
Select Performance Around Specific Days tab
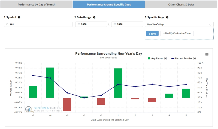click(109, 4)
